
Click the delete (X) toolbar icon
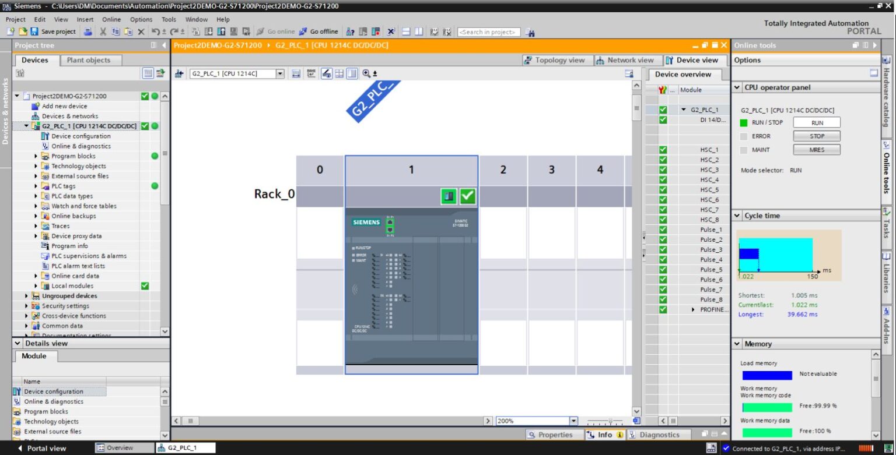point(141,31)
